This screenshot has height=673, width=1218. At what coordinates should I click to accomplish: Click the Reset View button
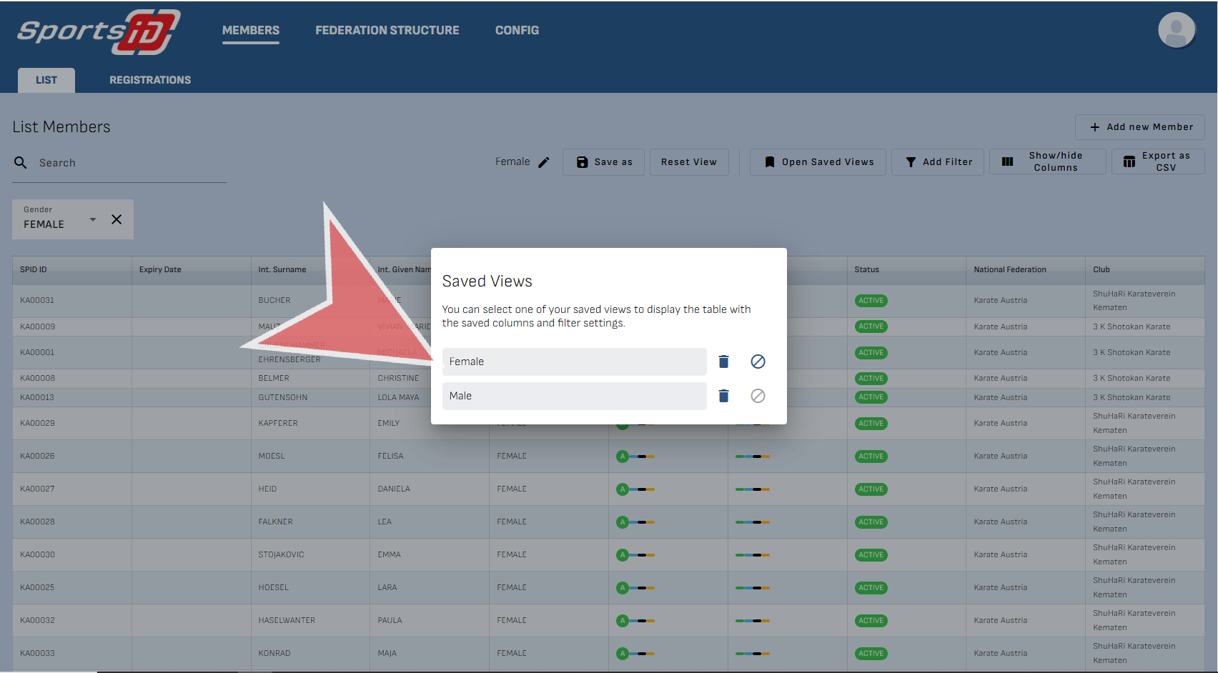tap(688, 162)
